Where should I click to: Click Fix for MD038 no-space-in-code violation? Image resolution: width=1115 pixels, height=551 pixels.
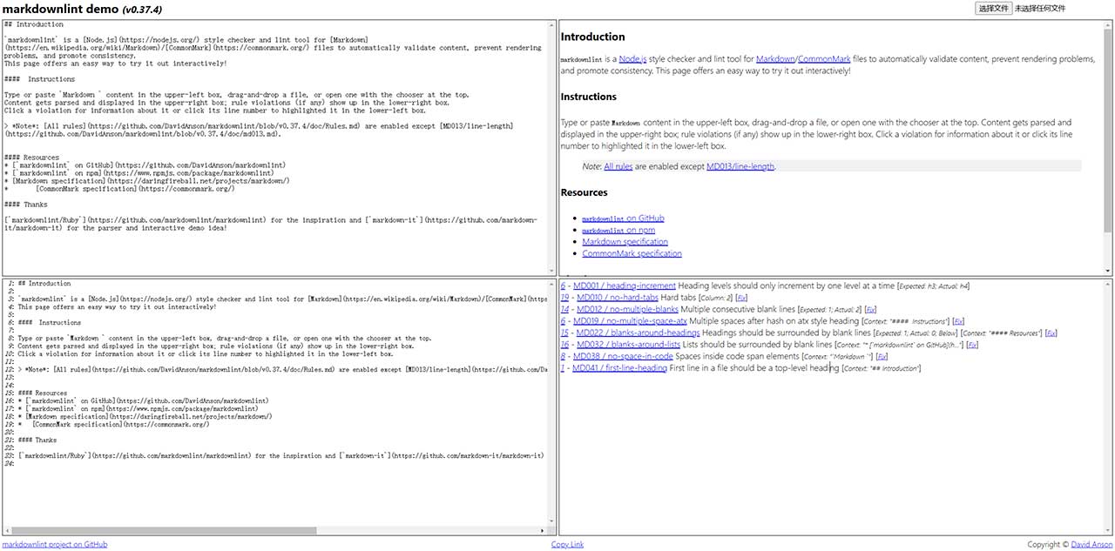(882, 356)
